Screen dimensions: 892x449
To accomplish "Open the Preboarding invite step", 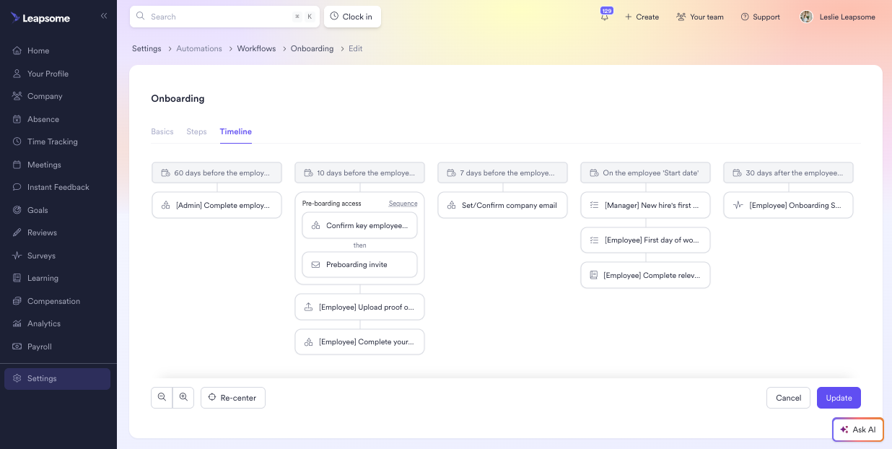I will (x=359, y=265).
